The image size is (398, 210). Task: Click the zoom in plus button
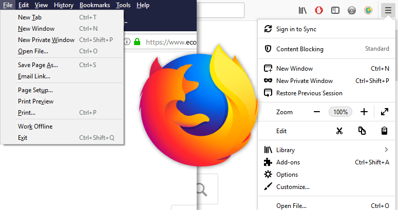coord(364,112)
